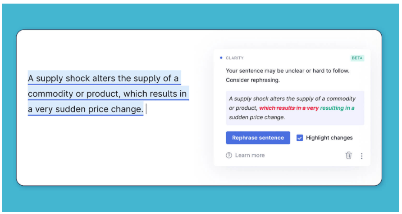Click the Highlight changes label text
The height and width of the screenshot is (214, 402).
329,138
